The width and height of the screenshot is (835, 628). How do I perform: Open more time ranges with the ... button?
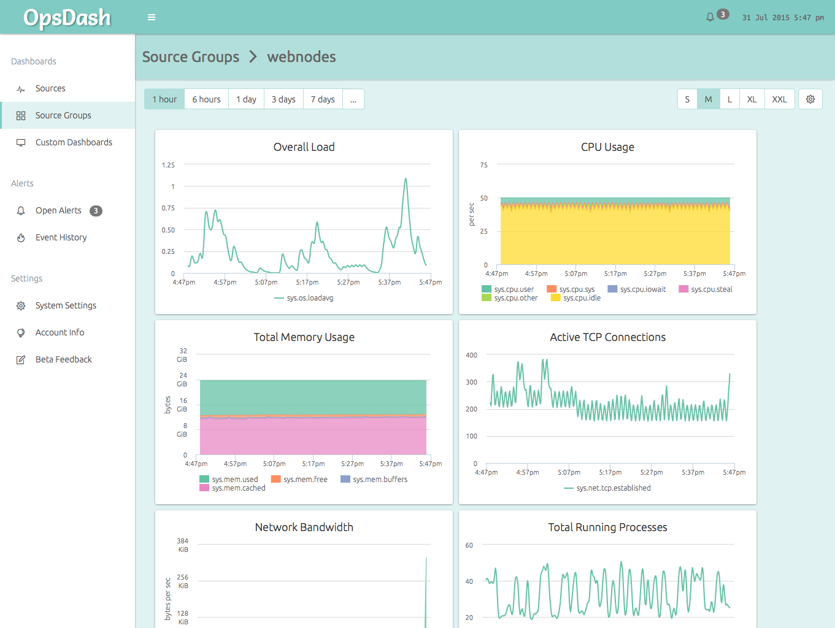(353, 99)
